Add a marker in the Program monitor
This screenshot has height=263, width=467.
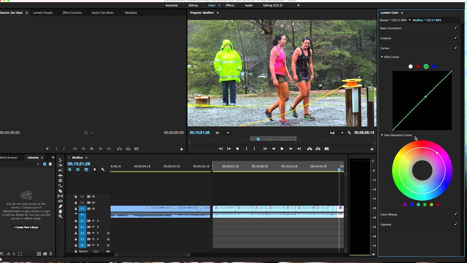coord(238,149)
